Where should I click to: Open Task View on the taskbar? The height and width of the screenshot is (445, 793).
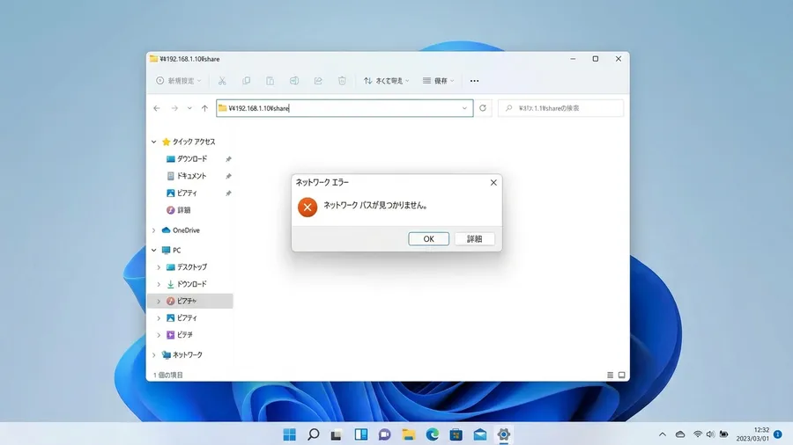click(x=337, y=434)
